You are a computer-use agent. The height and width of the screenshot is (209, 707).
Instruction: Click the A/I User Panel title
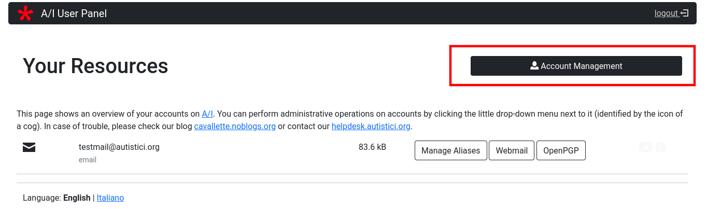click(74, 13)
